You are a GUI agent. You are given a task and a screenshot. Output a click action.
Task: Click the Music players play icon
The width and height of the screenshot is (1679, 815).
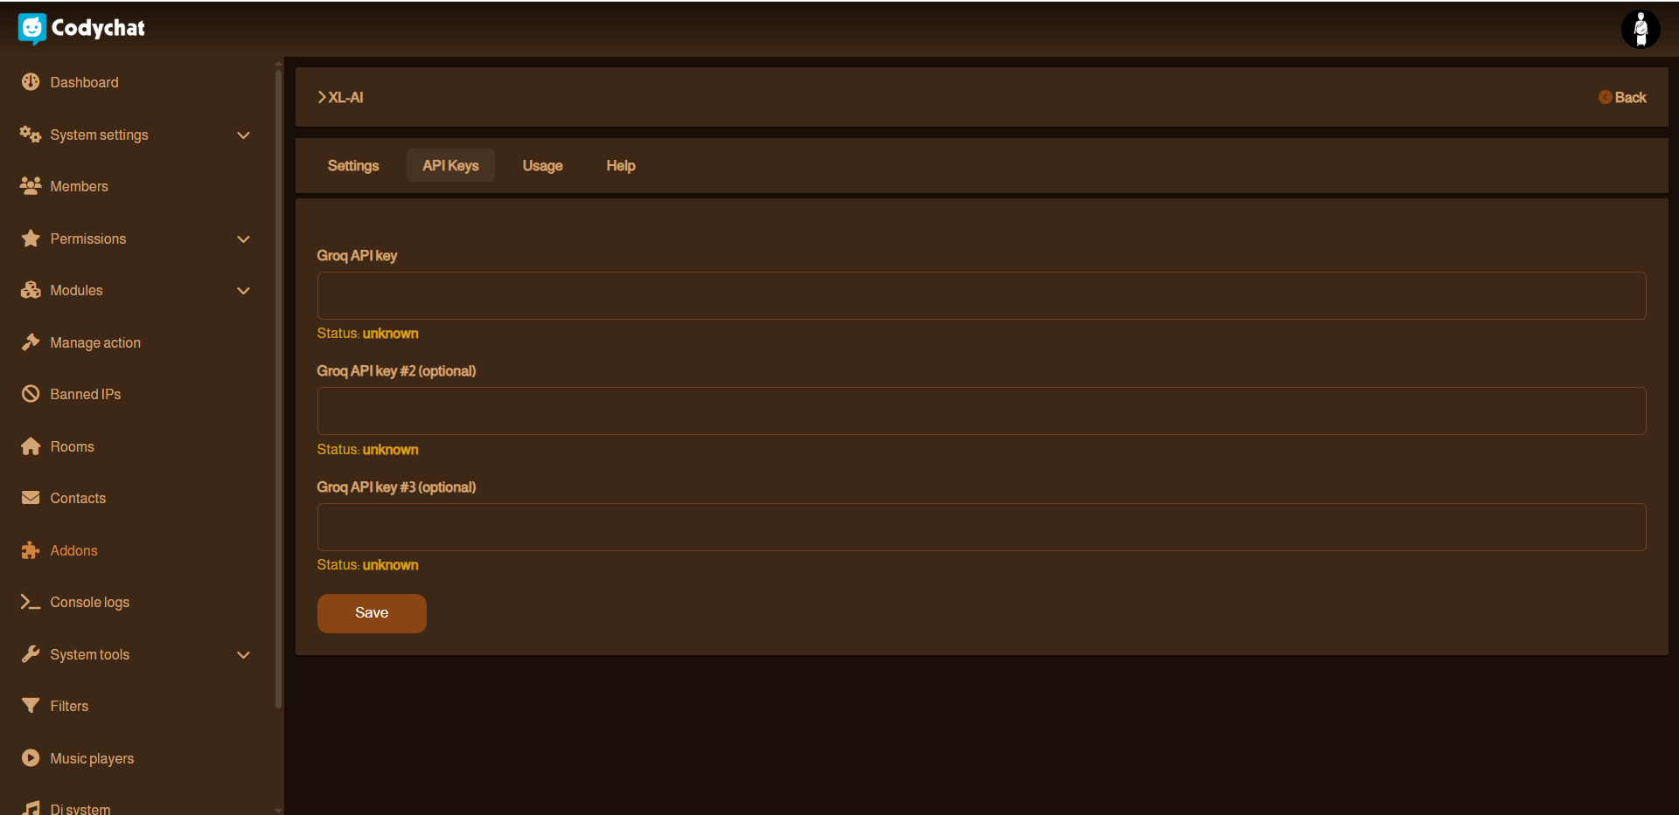(x=31, y=758)
